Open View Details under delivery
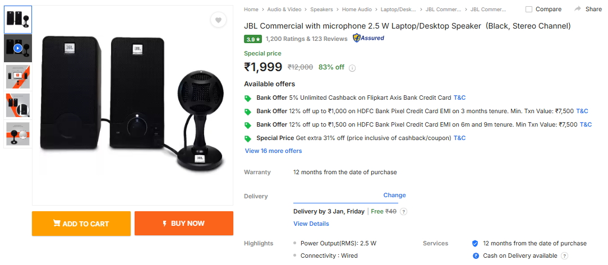The width and height of the screenshot is (608, 265). [311, 224]
